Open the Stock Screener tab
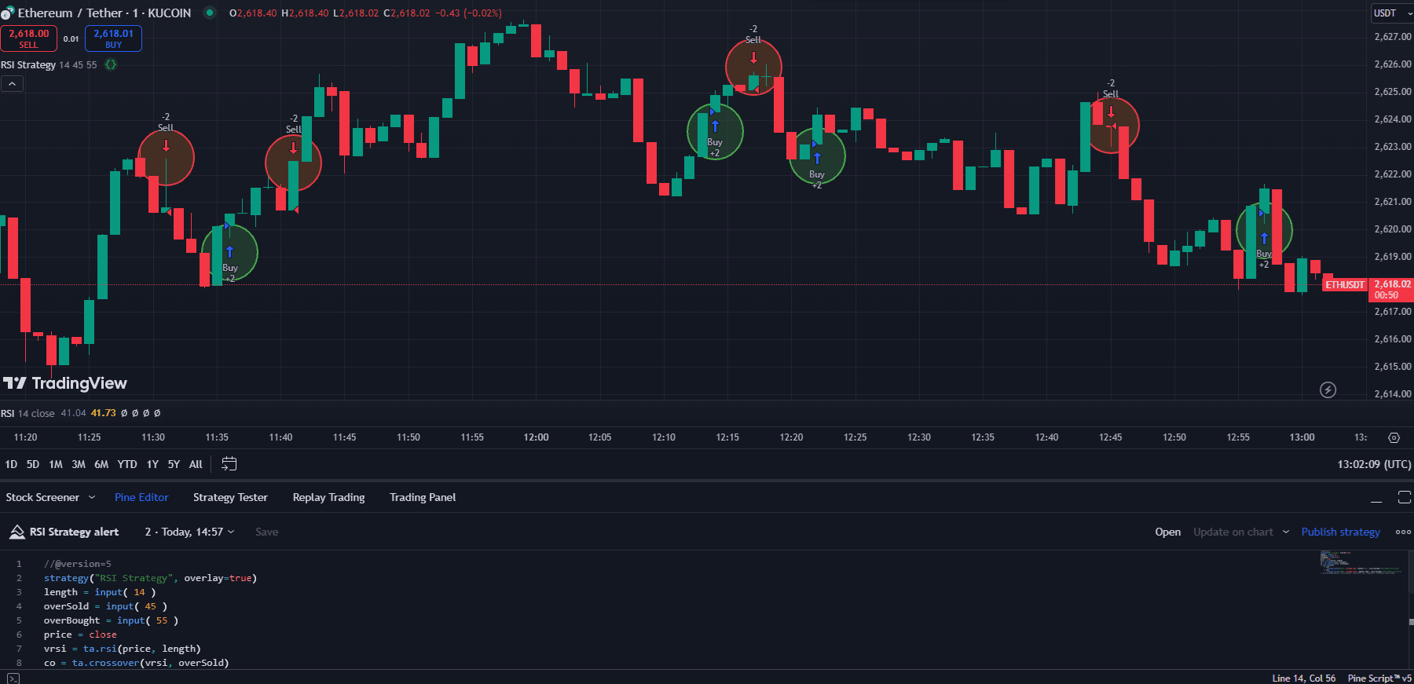The image size is (1414, 684). [x=42, y=497]
